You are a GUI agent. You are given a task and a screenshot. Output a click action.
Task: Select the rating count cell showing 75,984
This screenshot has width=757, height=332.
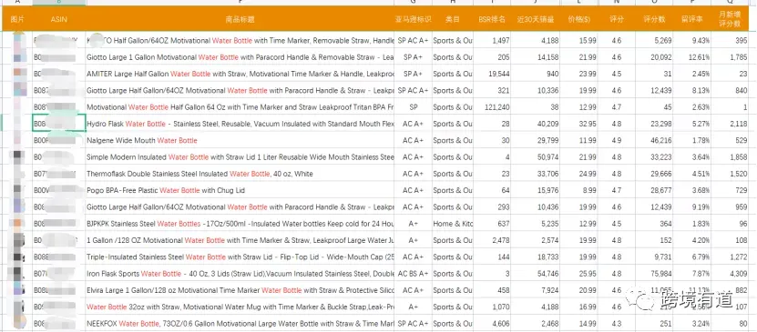pyautogui.click(x=654, y=274)
